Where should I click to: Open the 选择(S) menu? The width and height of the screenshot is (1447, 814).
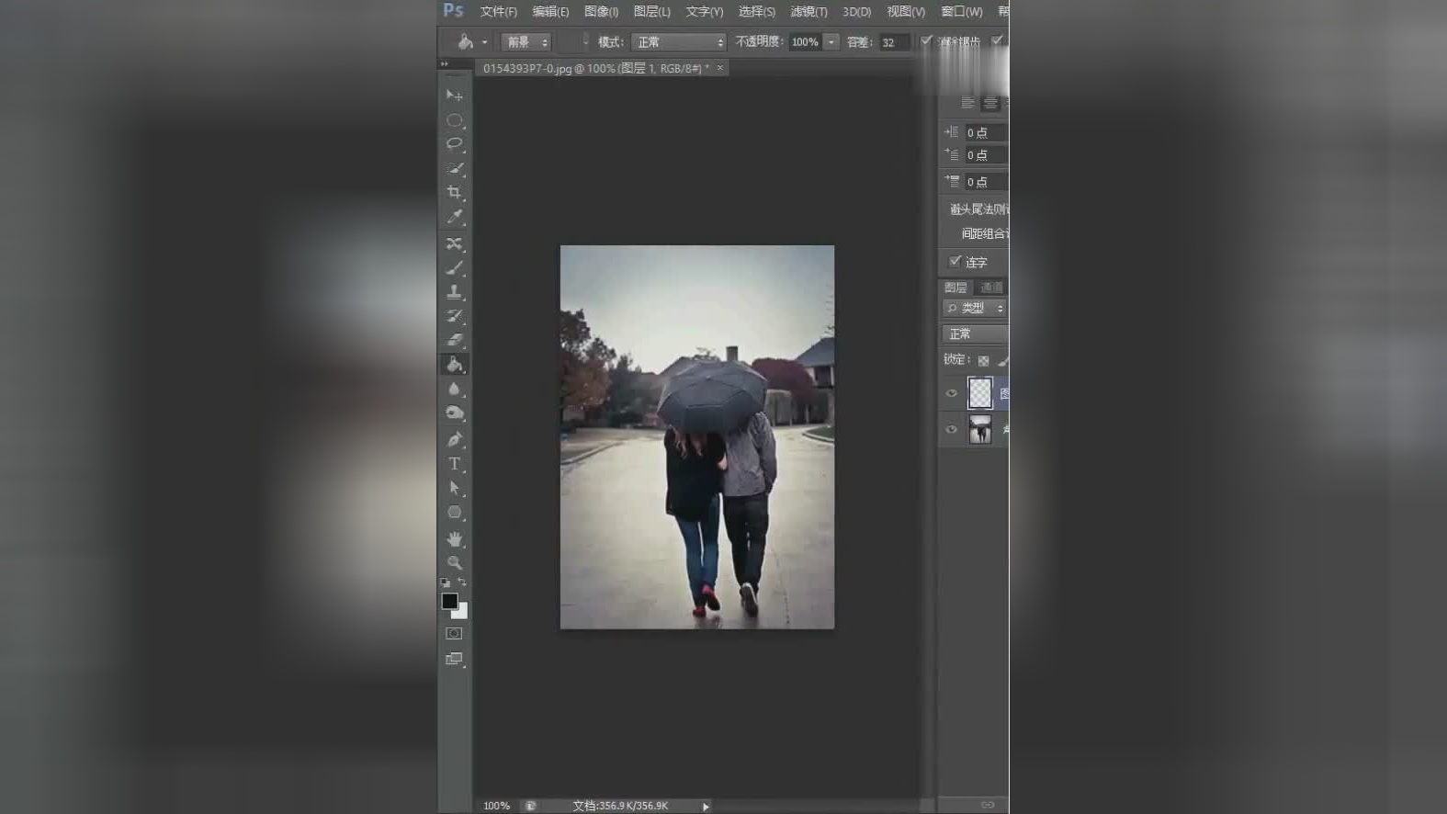[x=756, y=12]
